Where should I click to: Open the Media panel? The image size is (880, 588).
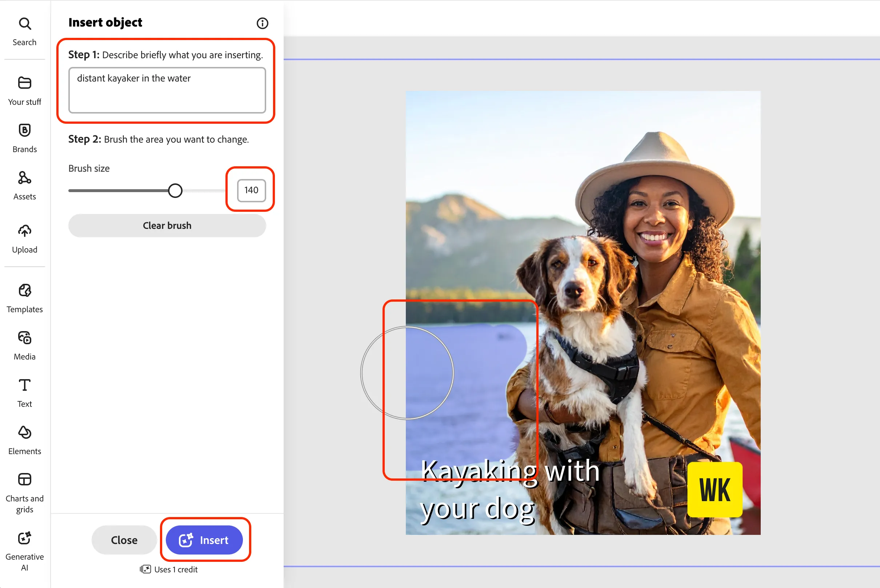click(25, 346)
